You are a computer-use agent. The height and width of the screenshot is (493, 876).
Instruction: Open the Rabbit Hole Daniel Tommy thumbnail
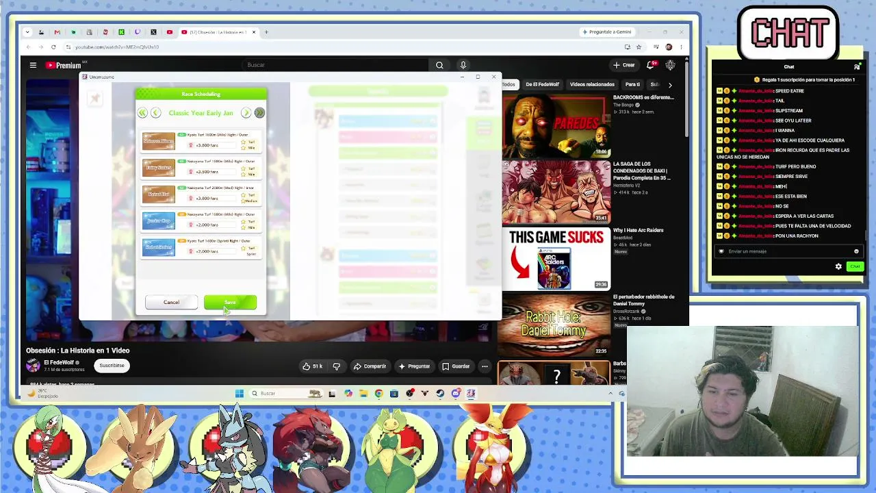(x=556, y=325)
